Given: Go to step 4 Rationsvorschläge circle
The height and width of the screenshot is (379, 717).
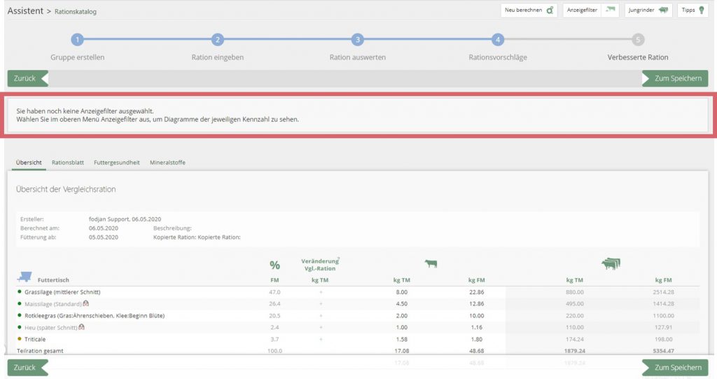Looking at the screenshot, I should point(498,40).
